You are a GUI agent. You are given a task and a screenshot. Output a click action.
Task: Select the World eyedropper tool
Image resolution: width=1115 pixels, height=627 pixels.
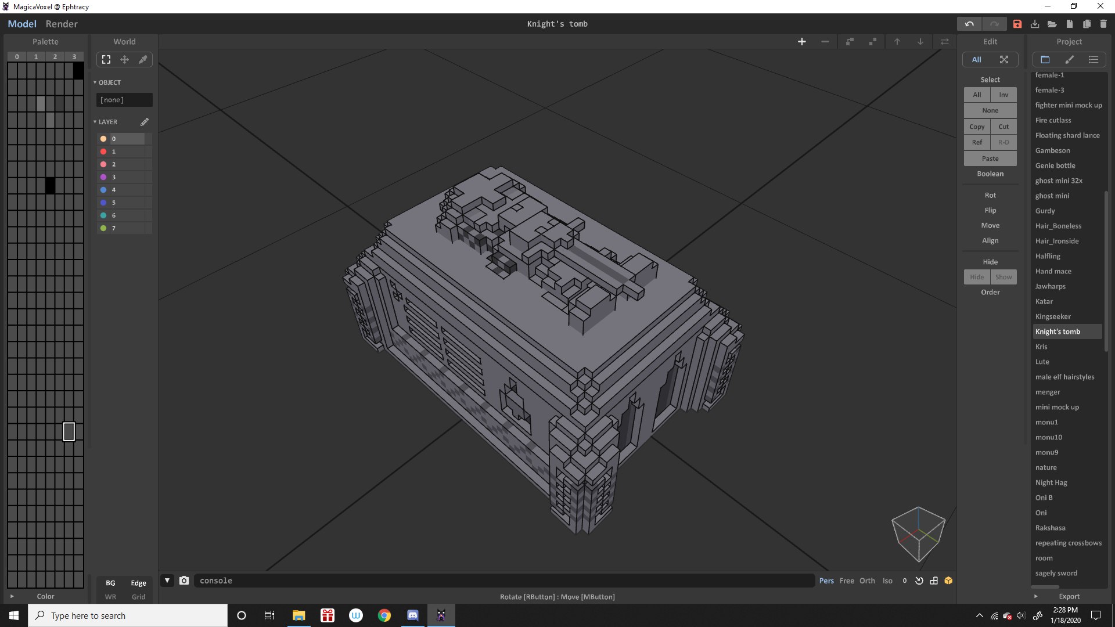143,59
